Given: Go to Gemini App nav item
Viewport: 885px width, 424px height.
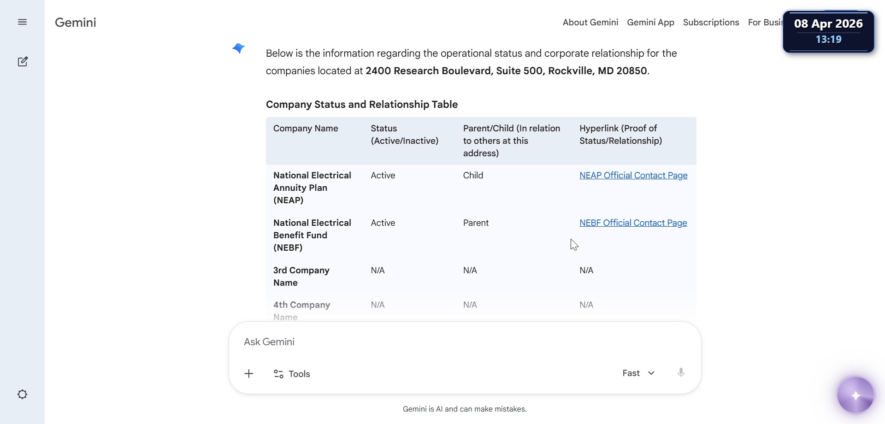Looking at the screenshot, I should coord(650,23).
